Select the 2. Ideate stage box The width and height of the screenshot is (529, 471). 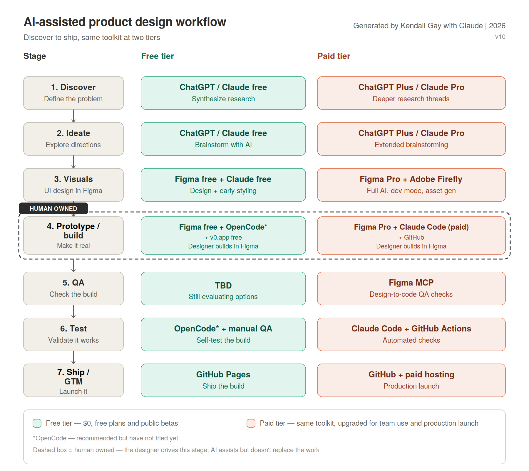pyautogui.click(x=73, y=139)
